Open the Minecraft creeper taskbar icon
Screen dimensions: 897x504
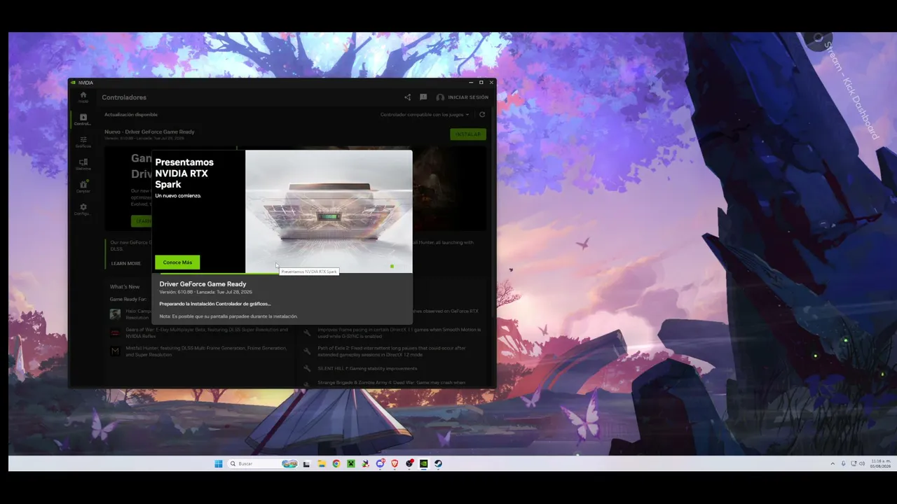pos(351,463)
